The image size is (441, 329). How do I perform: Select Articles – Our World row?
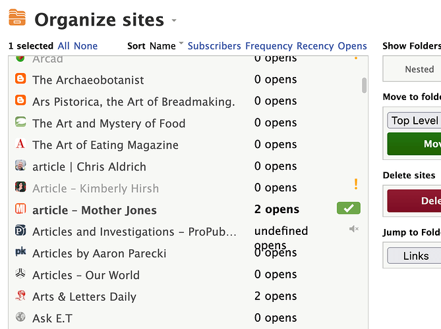pyautogui.click(x=188, y=275)
